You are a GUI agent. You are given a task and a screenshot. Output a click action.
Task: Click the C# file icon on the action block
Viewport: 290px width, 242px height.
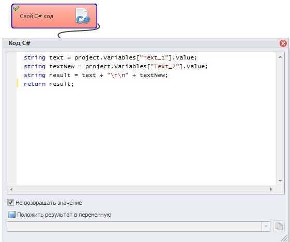(x=83, y=16)
